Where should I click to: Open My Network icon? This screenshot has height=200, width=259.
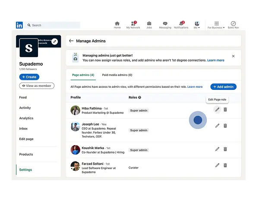[x=133, y=23]
